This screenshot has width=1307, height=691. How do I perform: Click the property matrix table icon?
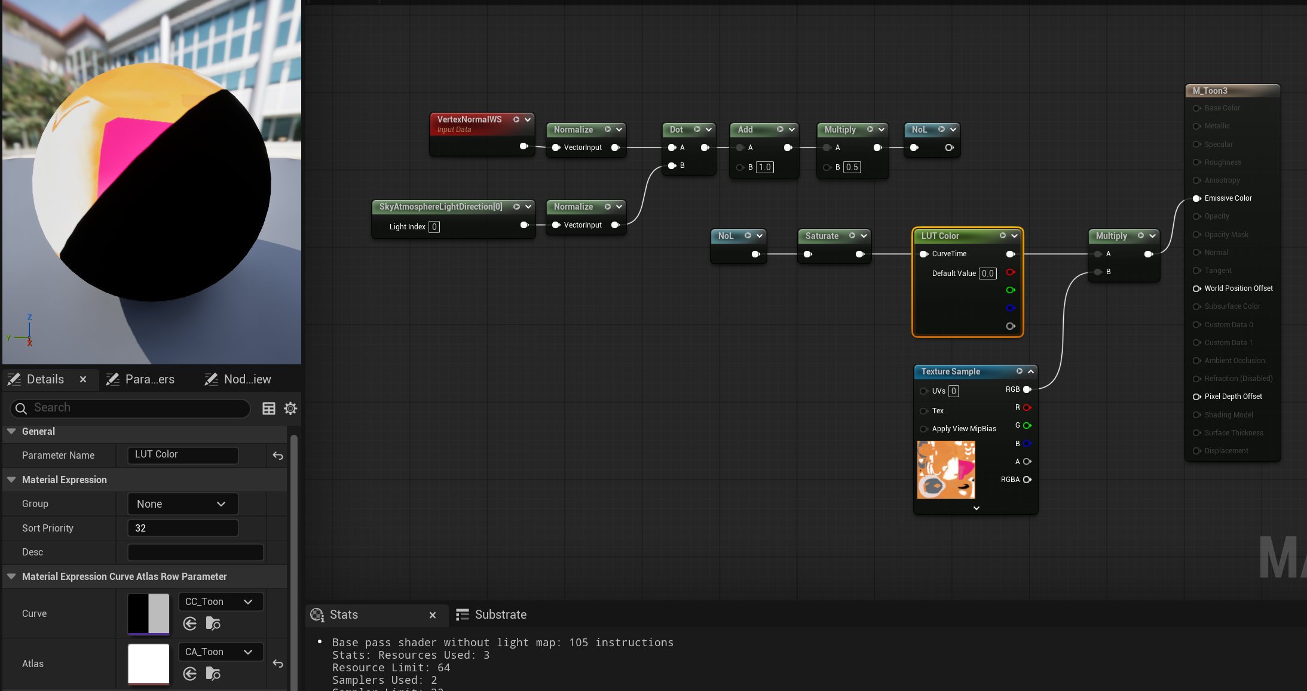point(269,409)
